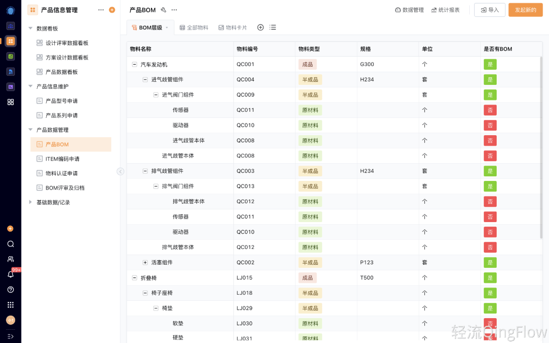Switch to the 物料卡片 tab
Screen dimensions: 549x343
tap(232, 27)
